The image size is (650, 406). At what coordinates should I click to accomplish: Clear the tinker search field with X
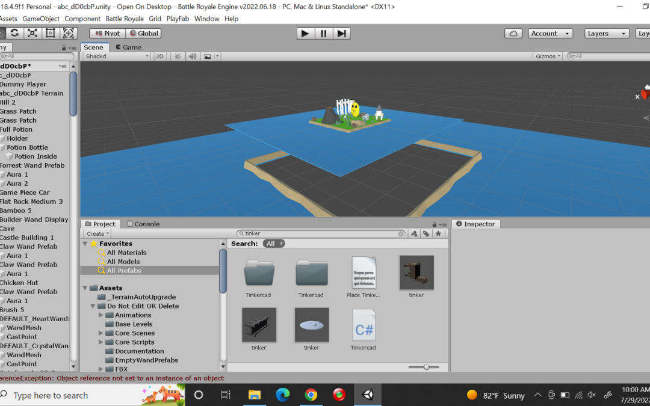click(400, 233)
